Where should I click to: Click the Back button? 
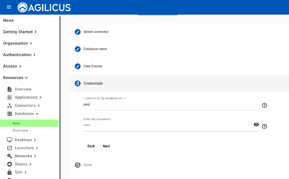[x=91, y=146]
